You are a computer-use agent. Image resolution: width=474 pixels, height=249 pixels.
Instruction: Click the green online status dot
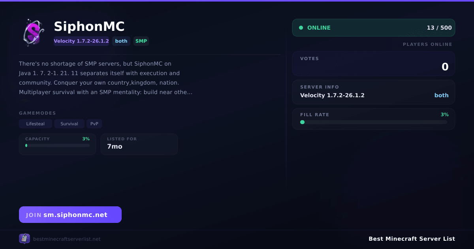point(301,28)
